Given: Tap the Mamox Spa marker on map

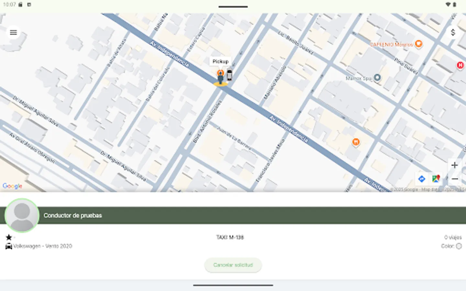Looking at the screenshot, I should click(x=377, y=78).
